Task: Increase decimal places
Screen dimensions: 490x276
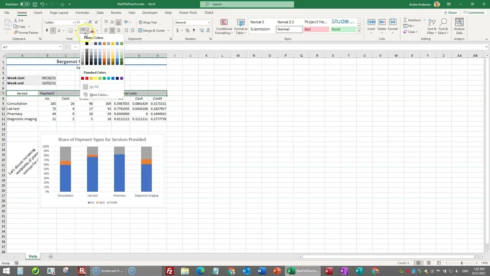Action: (201, 31)
